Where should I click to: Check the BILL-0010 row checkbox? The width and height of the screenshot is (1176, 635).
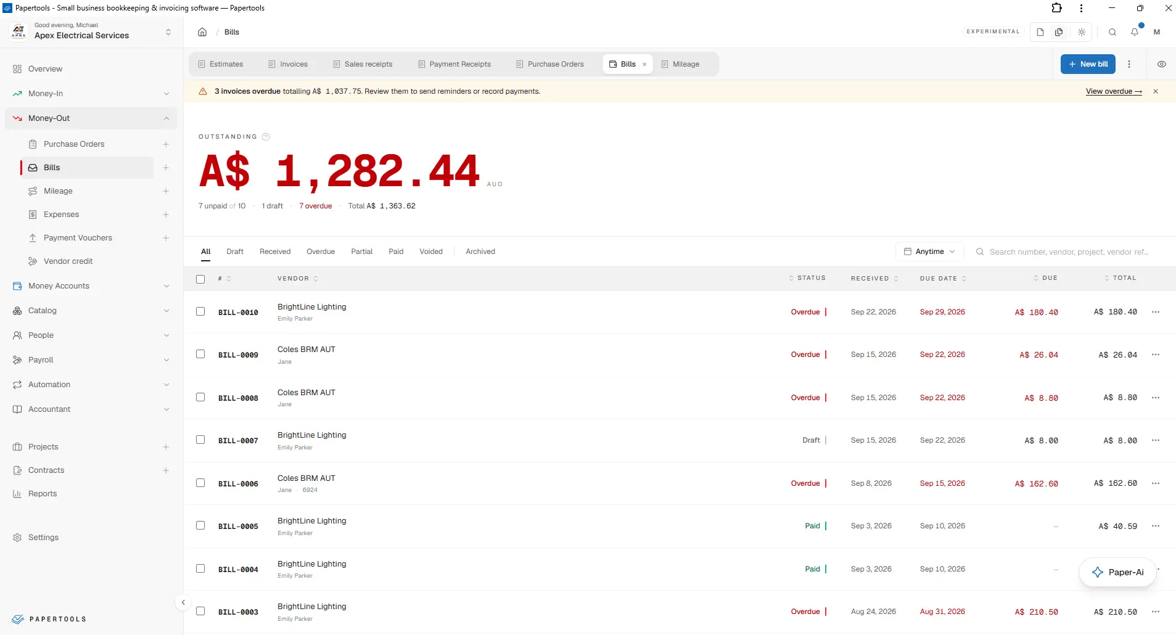tap(200, 311)
